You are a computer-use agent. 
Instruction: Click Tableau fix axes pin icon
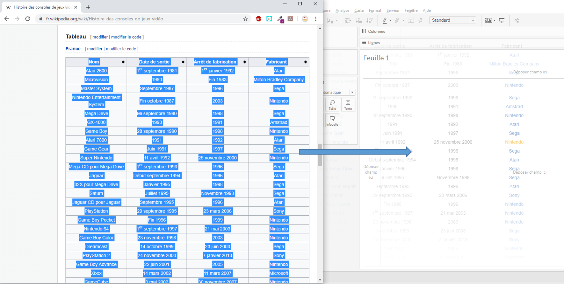[421, 20]
